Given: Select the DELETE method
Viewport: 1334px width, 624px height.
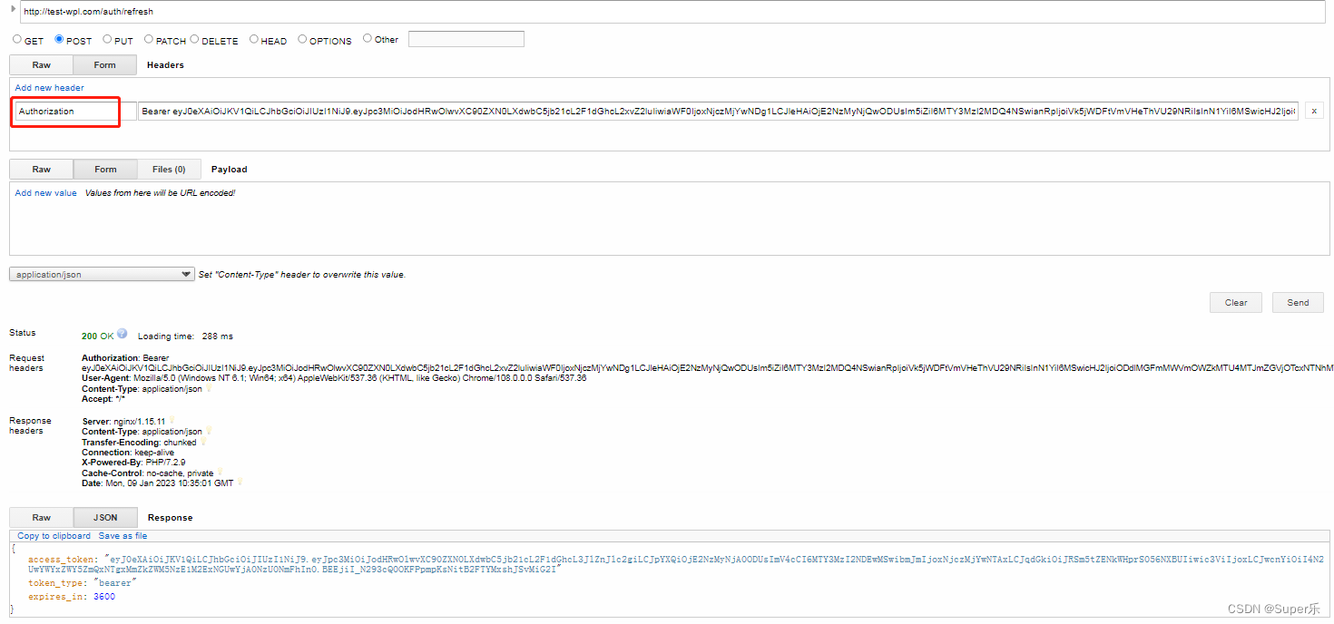Looking at the screenshot, I should click(195, 39).
